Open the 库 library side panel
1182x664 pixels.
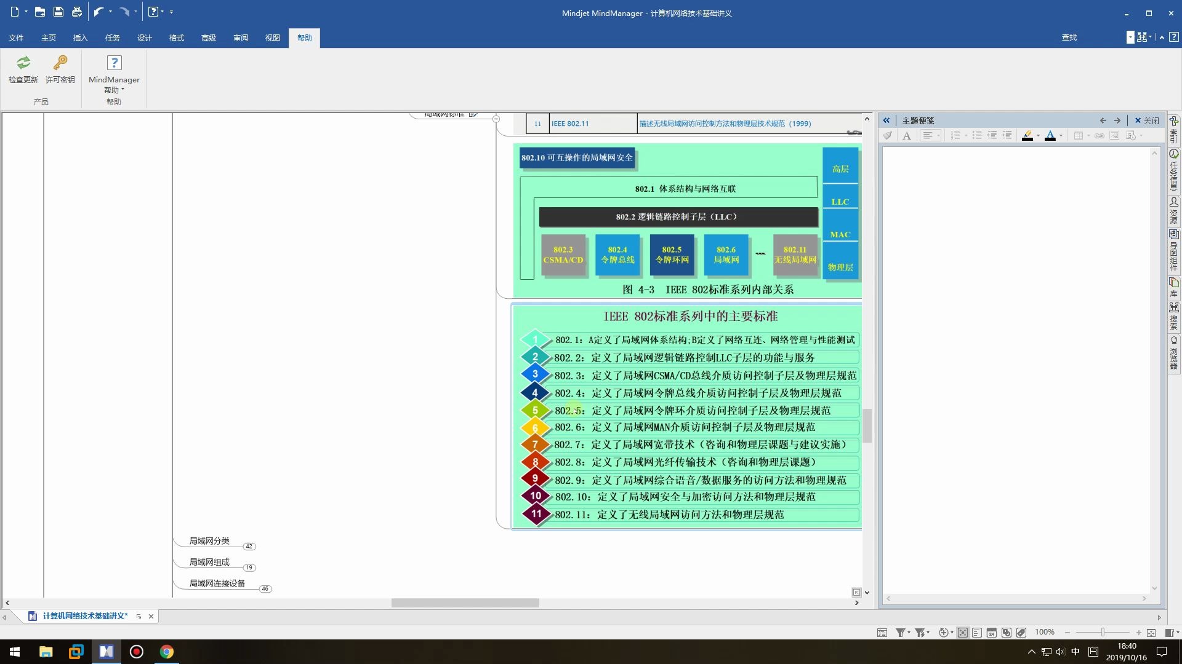pos(1174,288)
